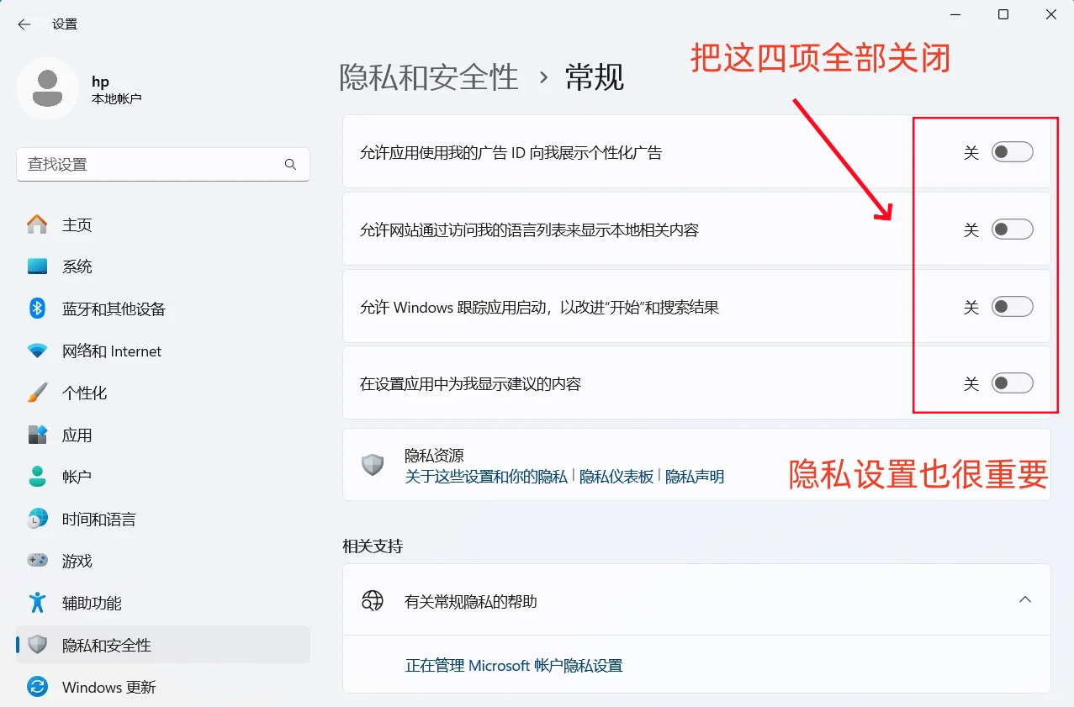Toggle the 广告 ID personalized ads switch
The height and width of the screenshot is (707, 1074).
pyautogui.click(x=1012, y=151)
